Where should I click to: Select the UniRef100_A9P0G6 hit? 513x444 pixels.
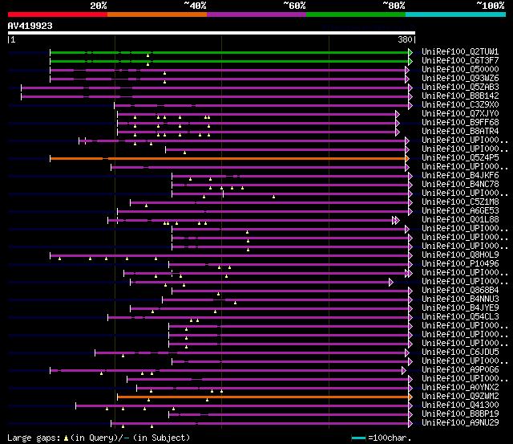(x=460, y=370)
